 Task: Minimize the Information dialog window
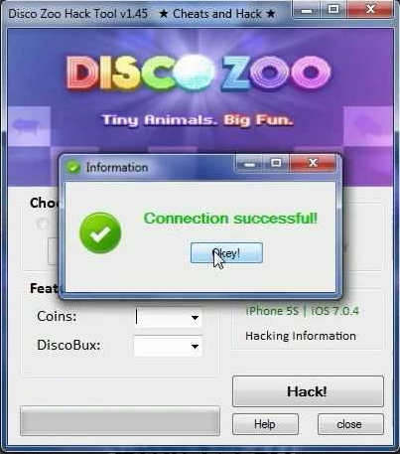click(x=250, y=163)
